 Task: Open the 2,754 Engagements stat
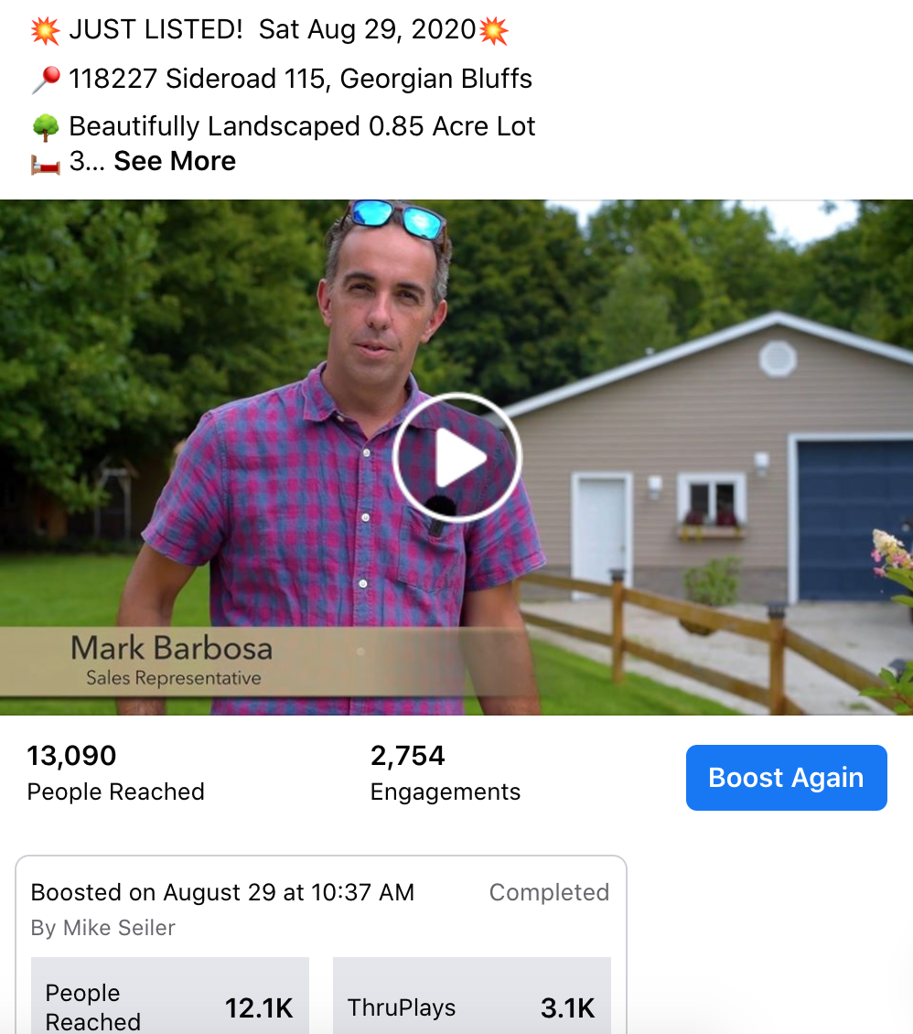pos(445,773)
